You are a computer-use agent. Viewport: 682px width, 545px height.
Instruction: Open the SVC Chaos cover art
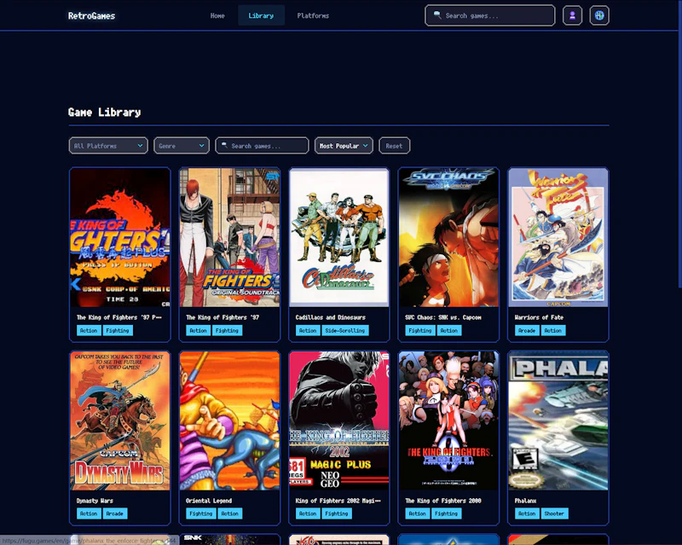(x=449, y=238)
